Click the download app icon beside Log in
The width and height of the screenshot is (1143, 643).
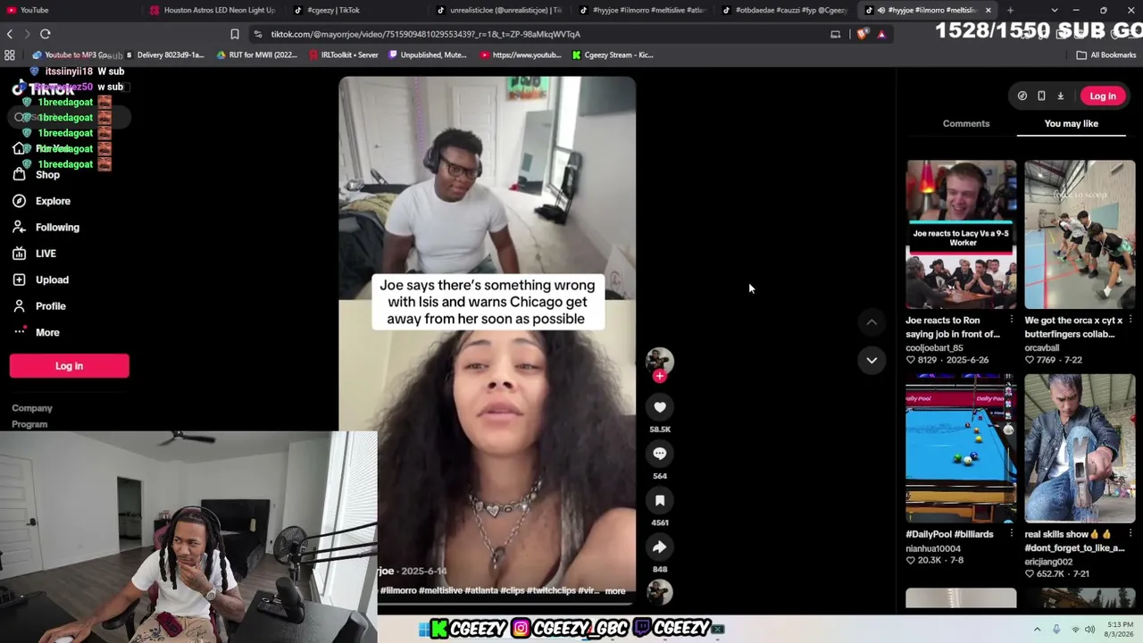coord(1061,96)
